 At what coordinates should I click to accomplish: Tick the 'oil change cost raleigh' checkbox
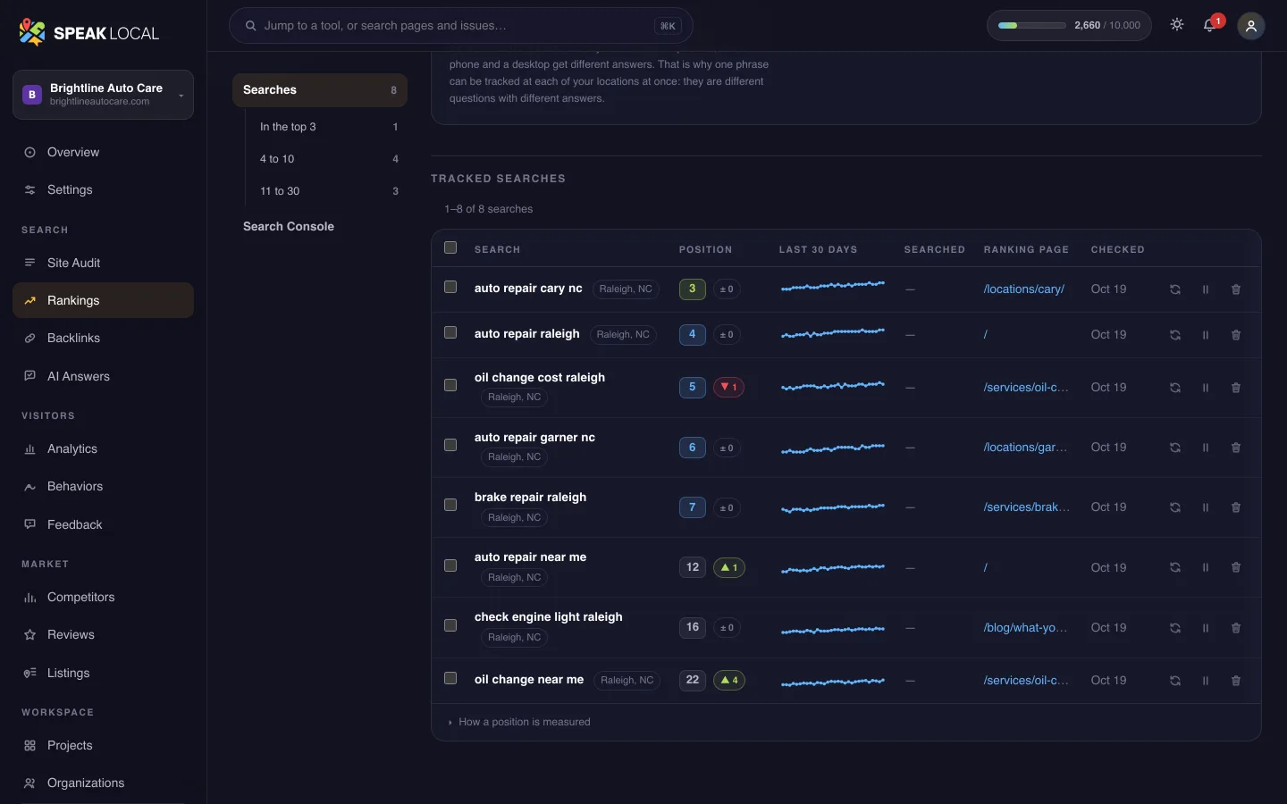point(450,385)
